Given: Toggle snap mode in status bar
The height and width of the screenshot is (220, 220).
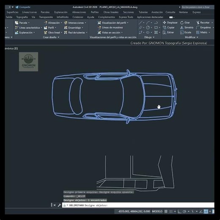Looking at the screenshot, I should (x=171, y=212).
